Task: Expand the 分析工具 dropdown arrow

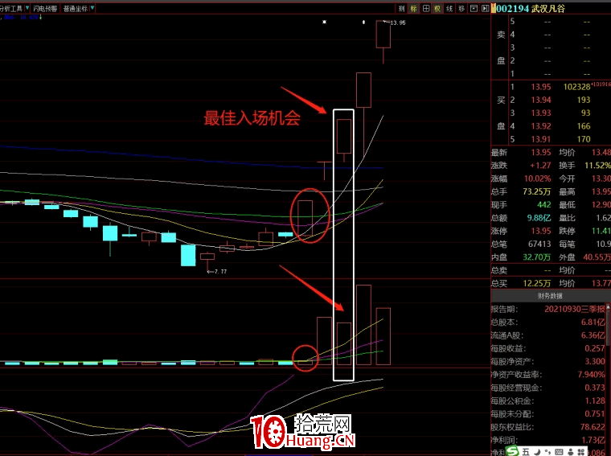Action: tap(27, 8)
